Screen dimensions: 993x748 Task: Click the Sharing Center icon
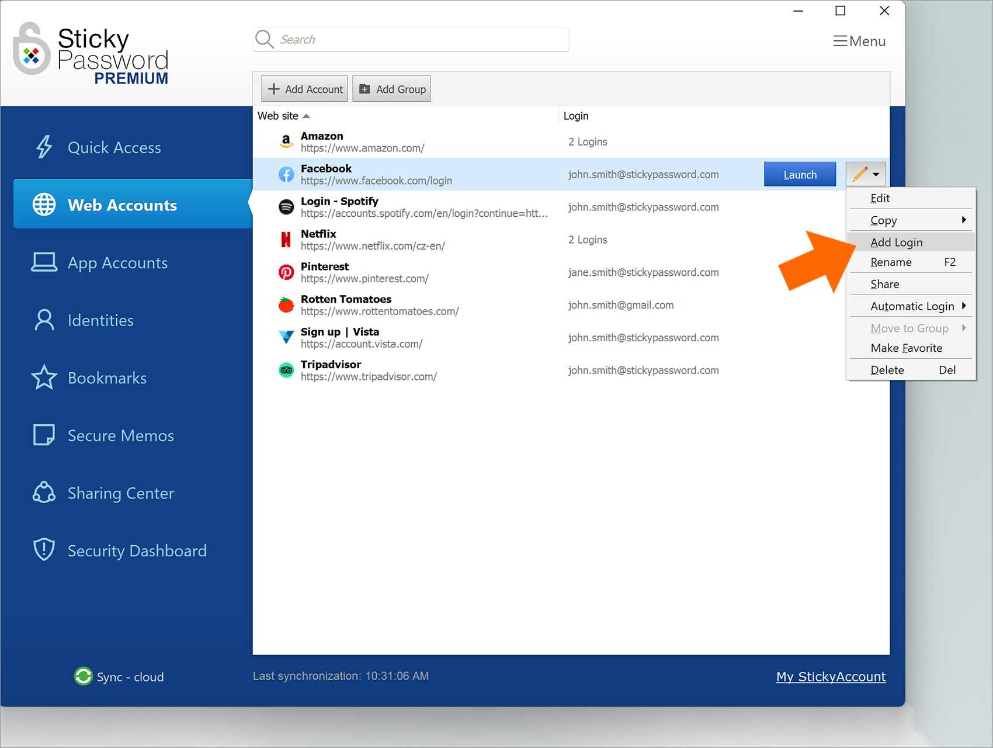point(44,493)
